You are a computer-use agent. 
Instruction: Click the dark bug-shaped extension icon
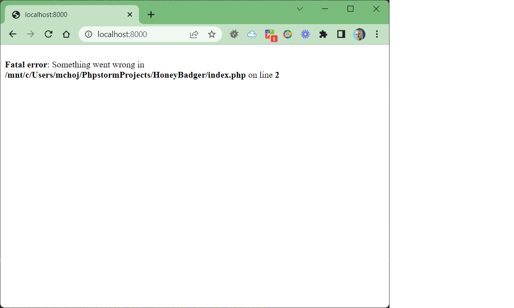point(234,34)
